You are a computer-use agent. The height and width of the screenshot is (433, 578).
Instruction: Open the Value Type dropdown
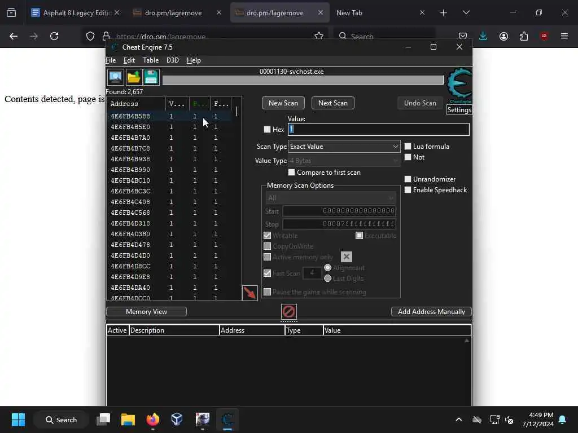pyautogui.click(x=344, y=161)
